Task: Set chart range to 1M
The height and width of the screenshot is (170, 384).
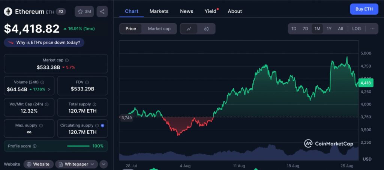Action: pos(317,29)
